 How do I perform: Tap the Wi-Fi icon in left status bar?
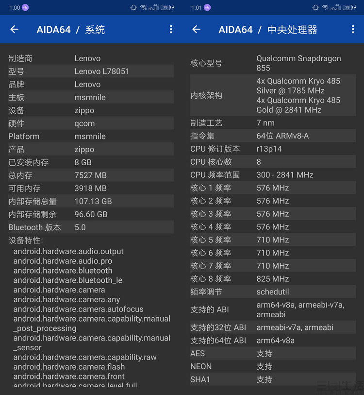pyautogui.click(x=143, y=8)
